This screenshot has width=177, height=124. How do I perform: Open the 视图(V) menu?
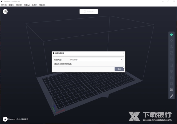(27, 5)
